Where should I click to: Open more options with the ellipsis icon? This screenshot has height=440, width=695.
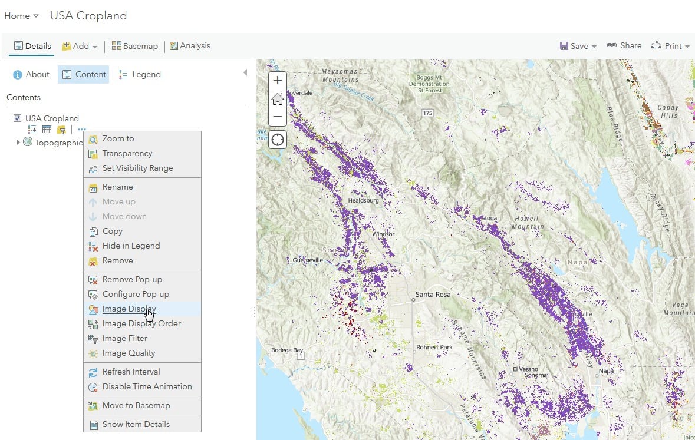[81, 130]
